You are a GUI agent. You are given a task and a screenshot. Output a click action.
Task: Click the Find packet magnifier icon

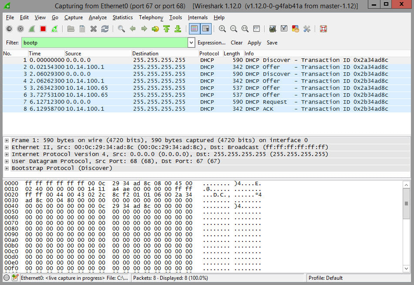click(121, 29)
